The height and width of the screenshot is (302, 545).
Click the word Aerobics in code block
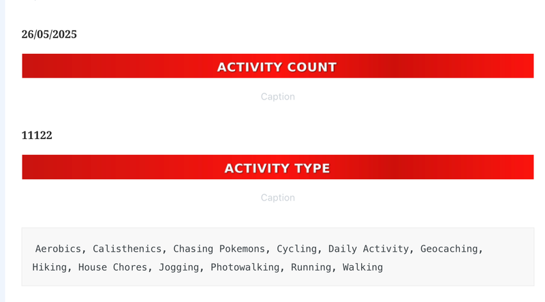coord(58,249)
